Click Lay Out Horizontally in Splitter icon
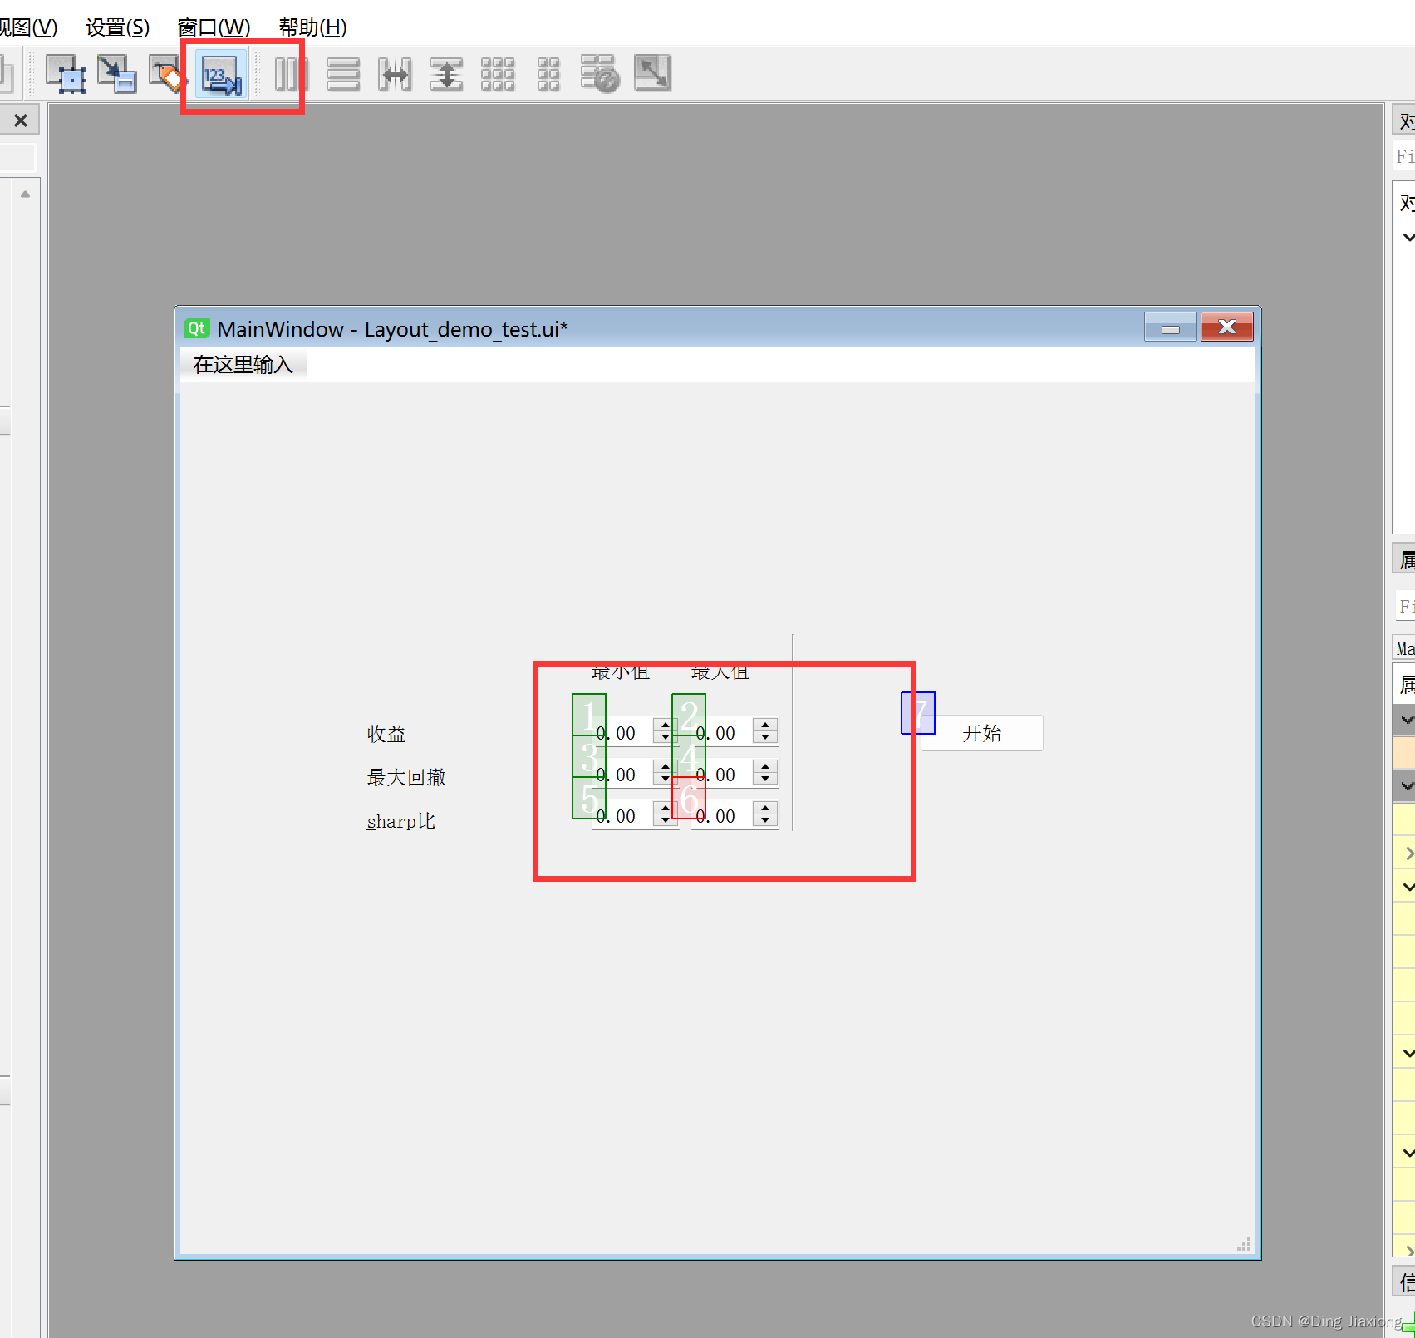This screenshot has width=1415, height=1338. click(395, 74)
